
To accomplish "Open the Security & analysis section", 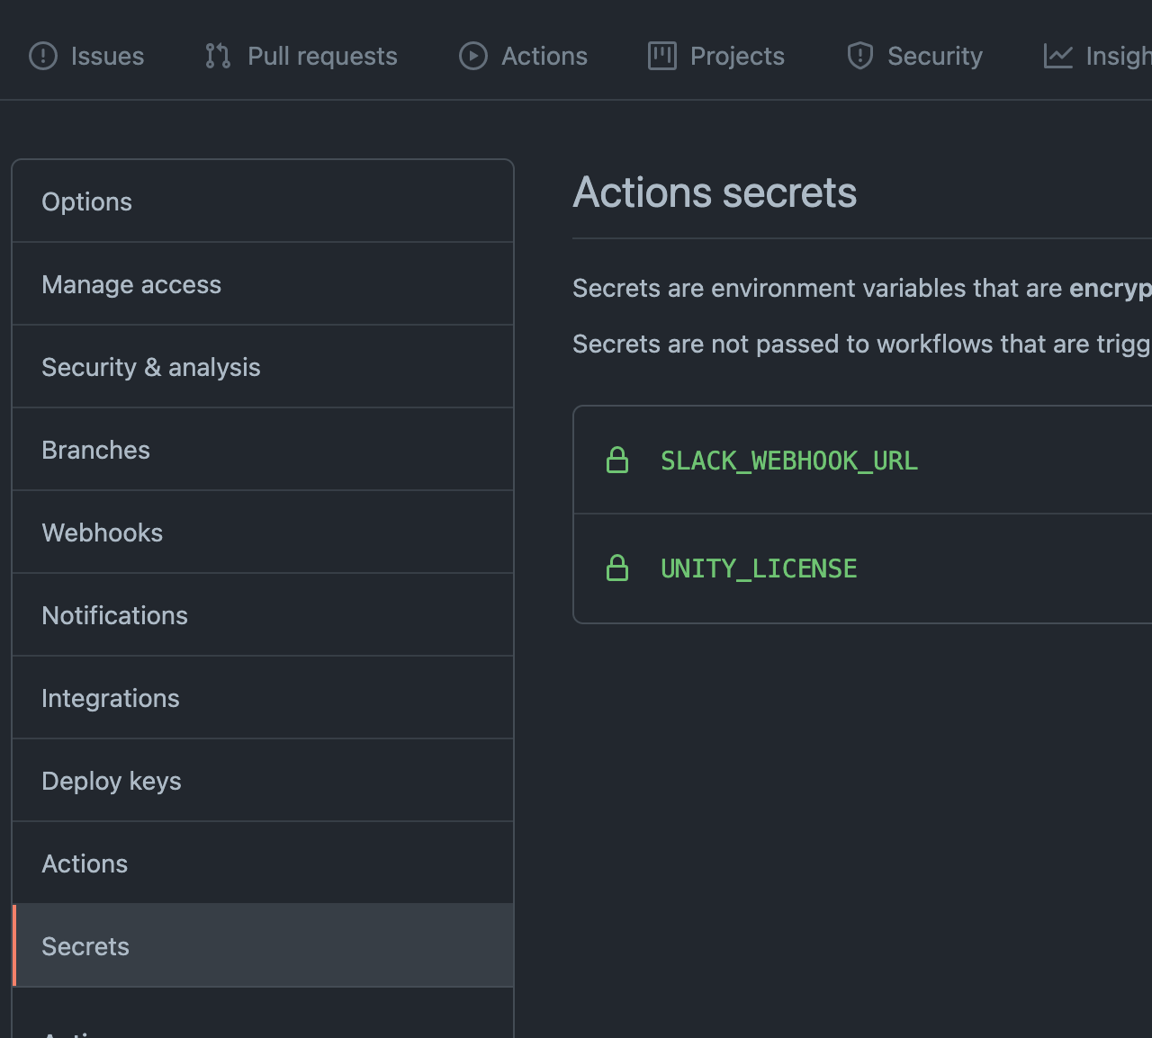I will coord(151,367).
